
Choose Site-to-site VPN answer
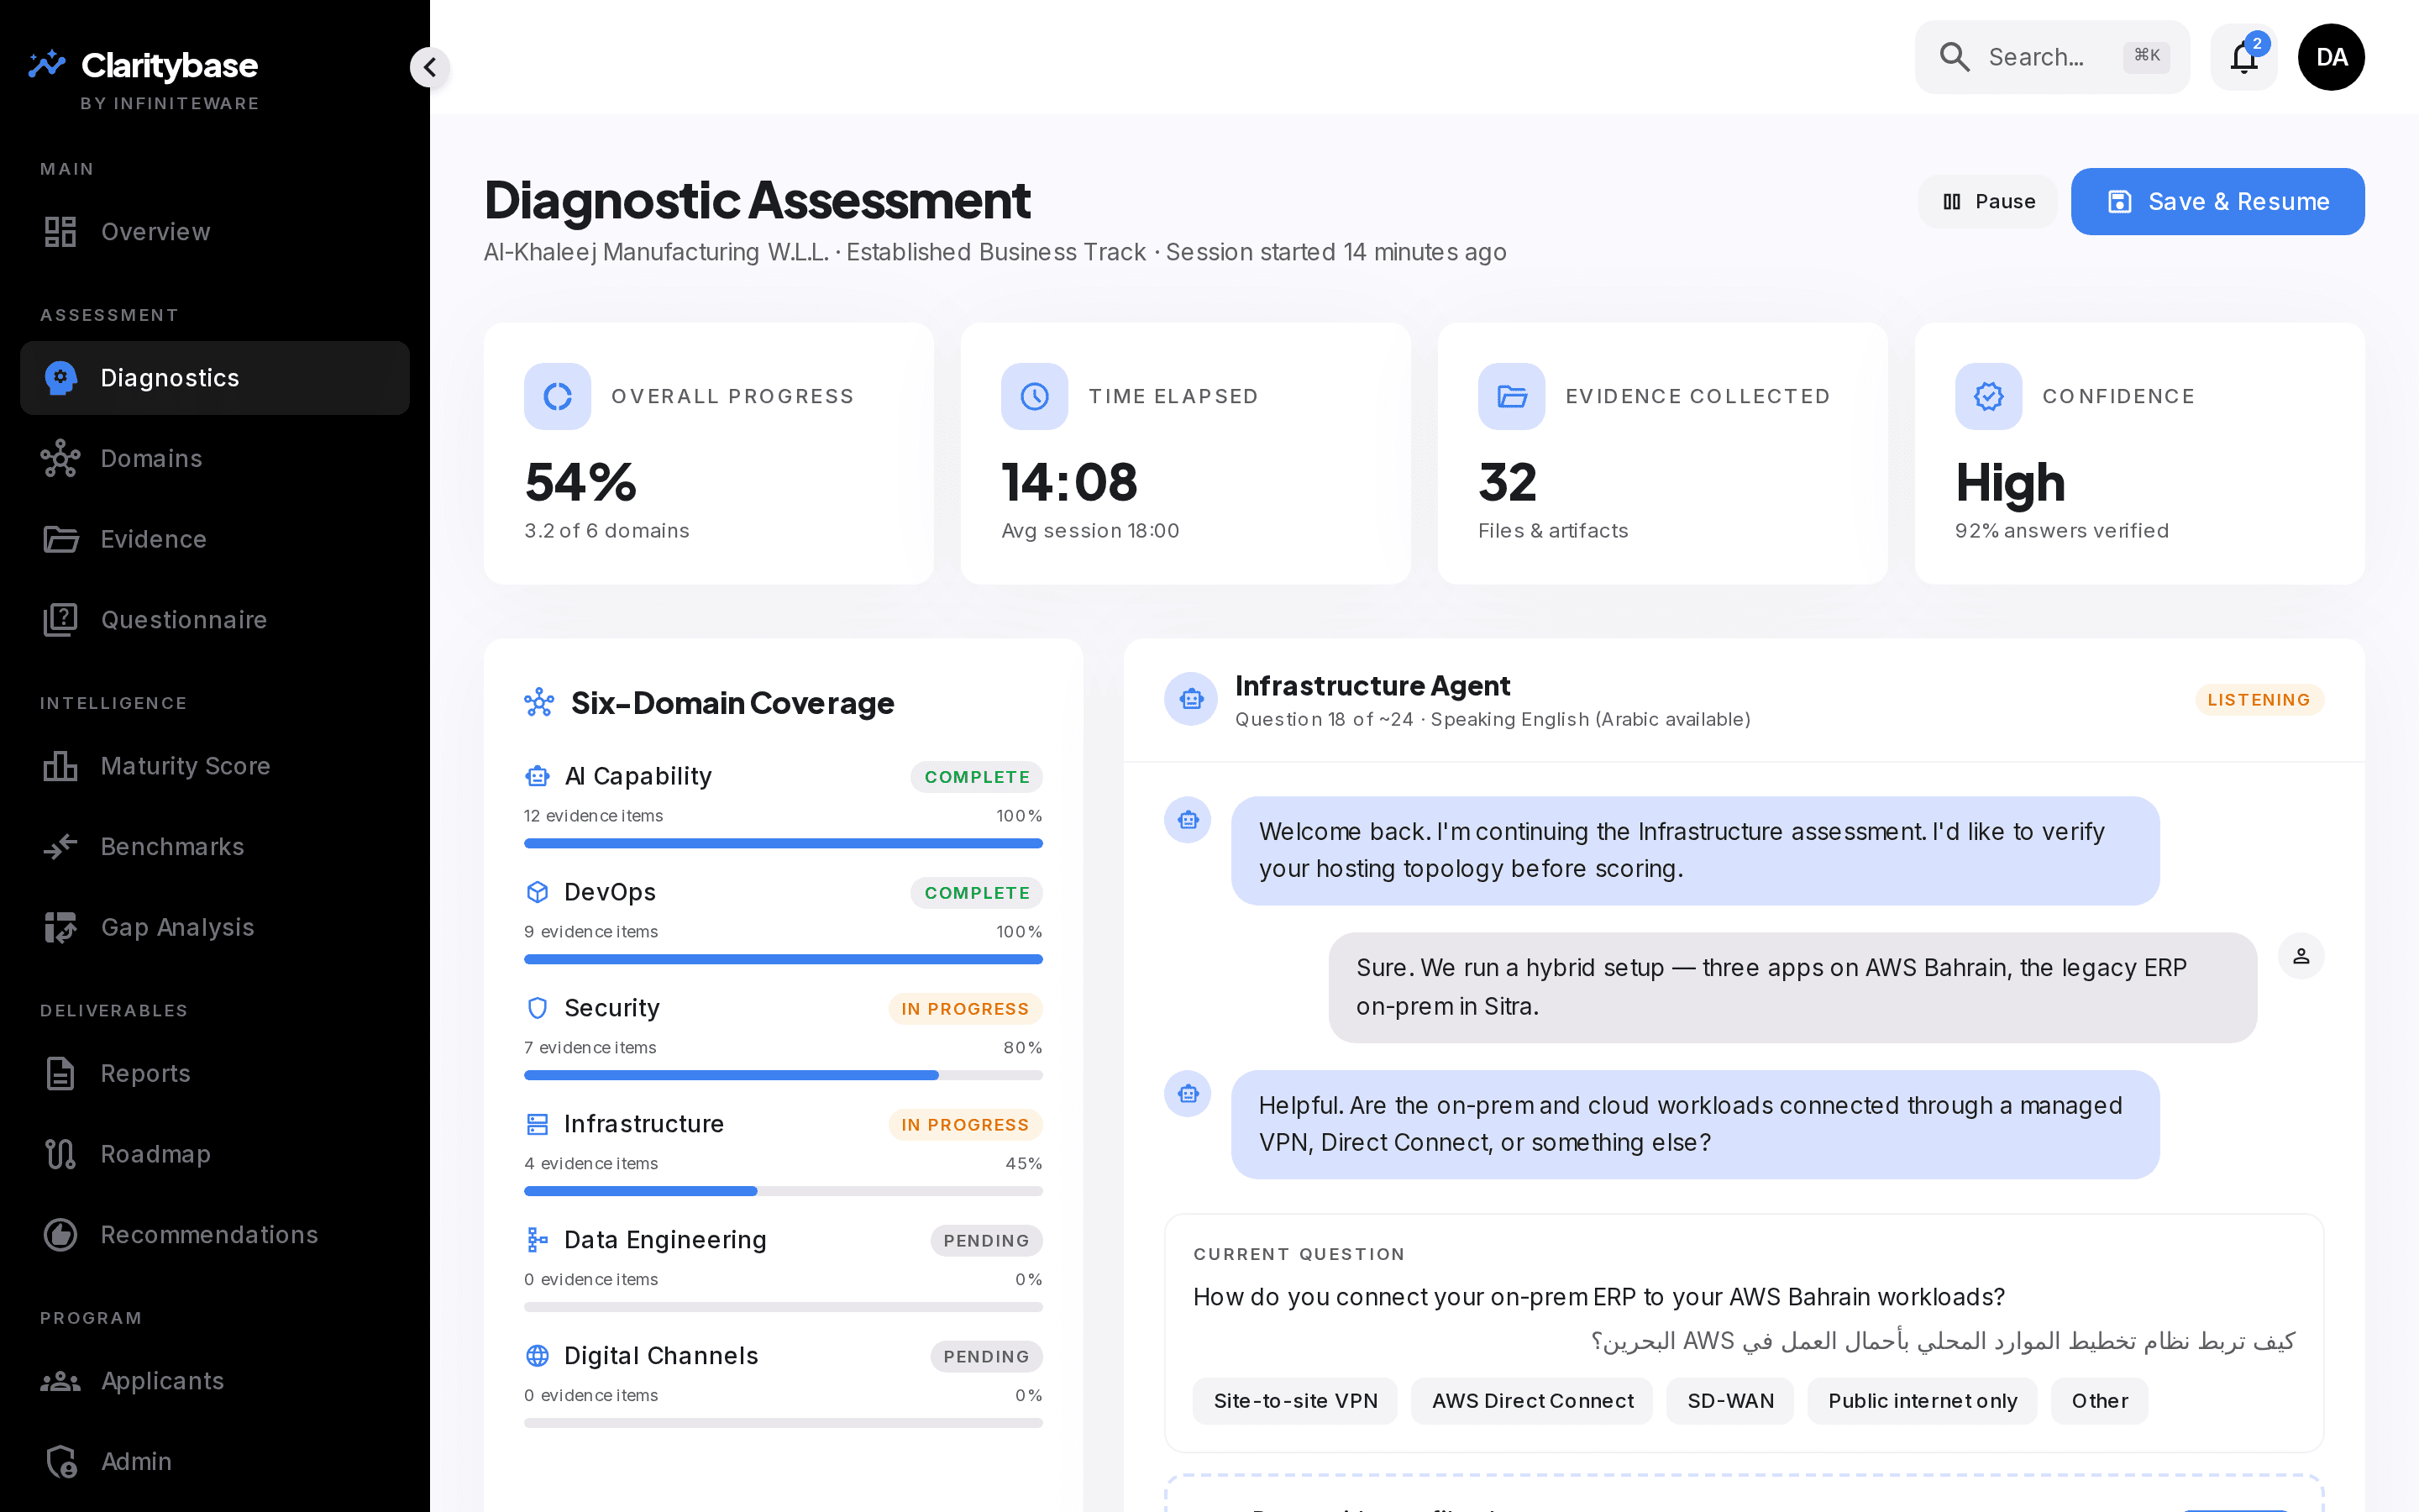(x=1295, y=1401)
